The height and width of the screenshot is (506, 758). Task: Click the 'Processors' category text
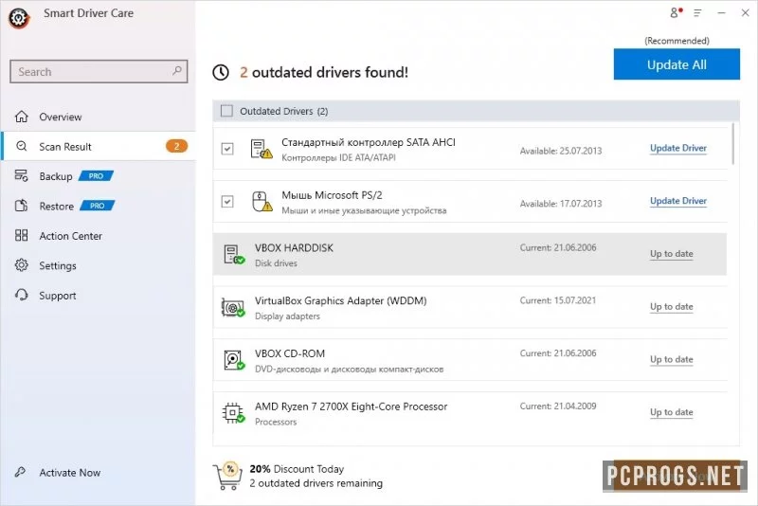(x=276, y=422)
